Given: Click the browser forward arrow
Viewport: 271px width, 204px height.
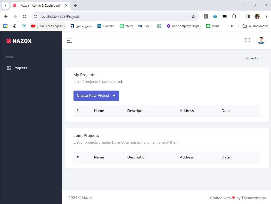Looking at the screenshot, I should pos(15,16).
